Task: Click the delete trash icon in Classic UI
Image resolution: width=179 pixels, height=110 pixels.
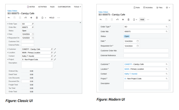Action: (x=37, y=18)
